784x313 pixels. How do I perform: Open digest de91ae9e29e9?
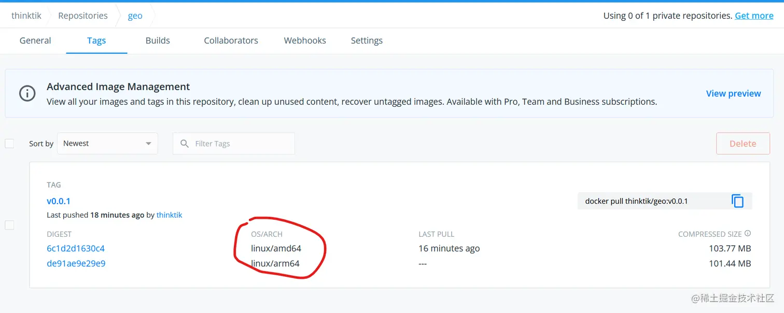click(x=76, y=263)
